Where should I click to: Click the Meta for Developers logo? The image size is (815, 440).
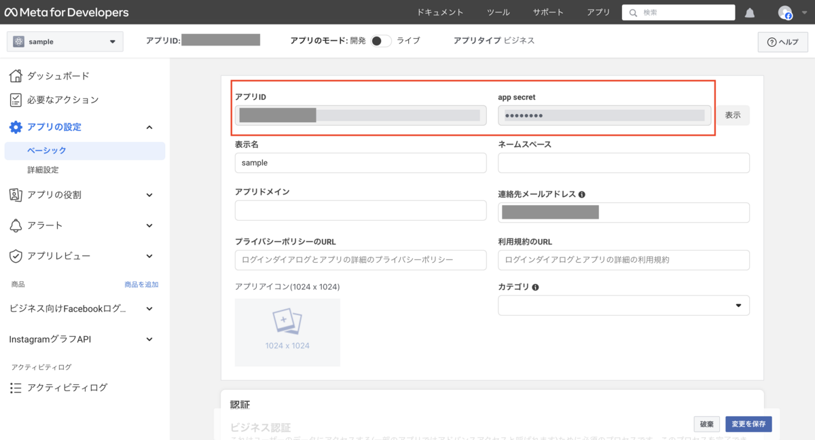(x=67, y=12)
